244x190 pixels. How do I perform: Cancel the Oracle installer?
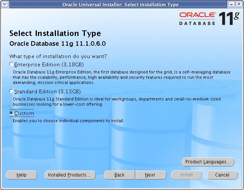click(x=222, y=175)
